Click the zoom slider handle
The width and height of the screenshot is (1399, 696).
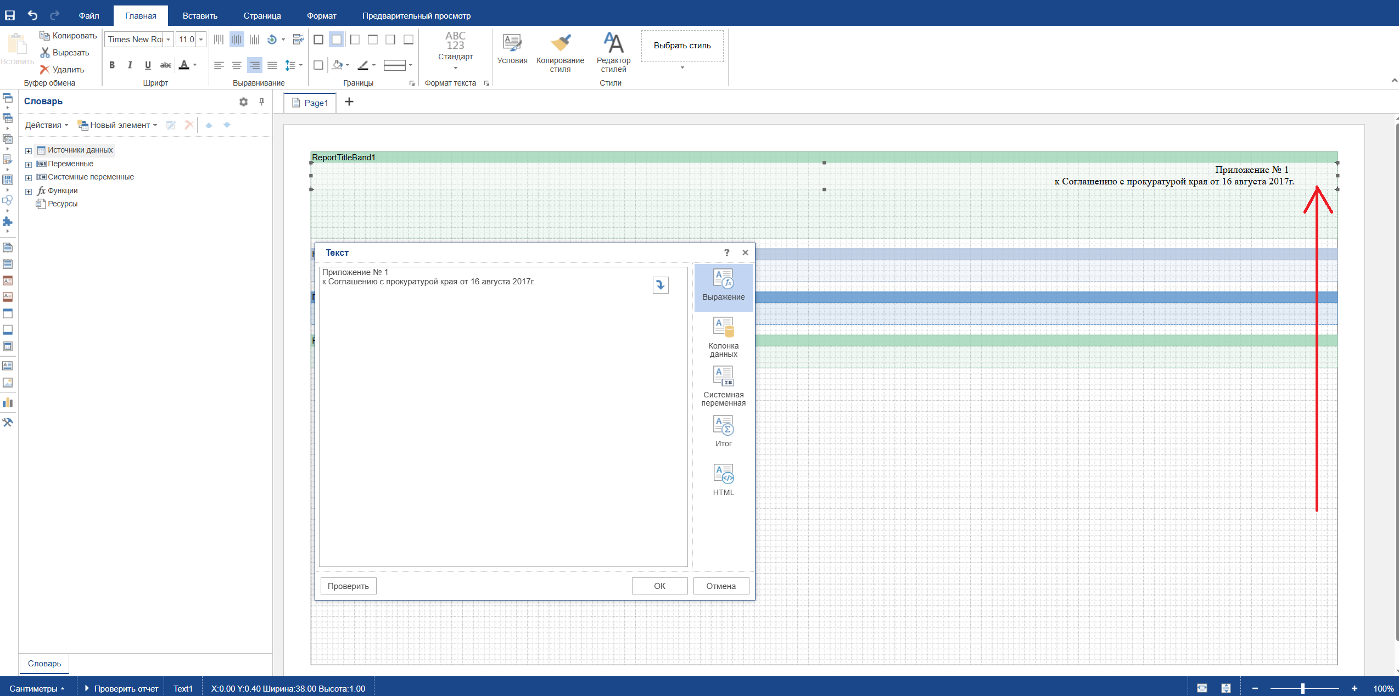coord(1302,688)
